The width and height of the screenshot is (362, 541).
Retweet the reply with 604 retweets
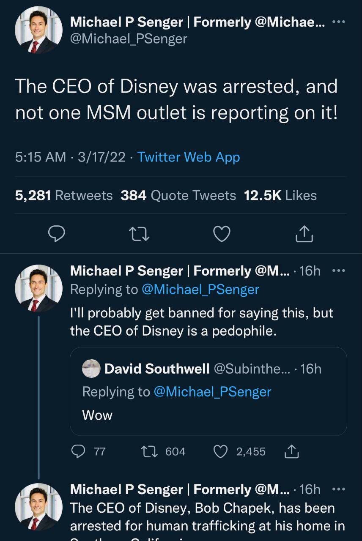(163, 451)
